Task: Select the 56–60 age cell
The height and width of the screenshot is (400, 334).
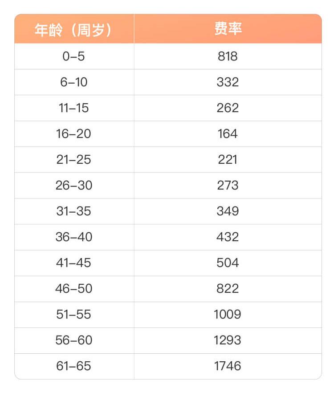Action: click(73, 340)
